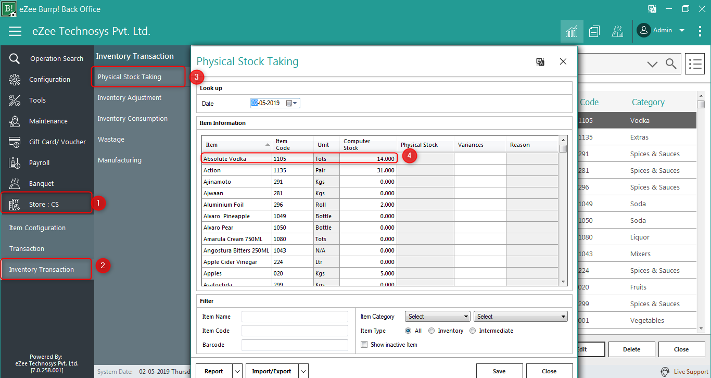
Task: Toggle the list view icon button
Action: coord(695,64)
